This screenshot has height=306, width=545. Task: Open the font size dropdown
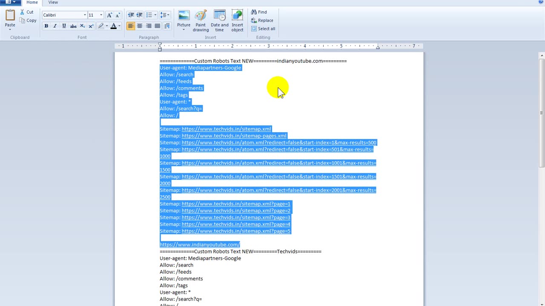(101, 15)
